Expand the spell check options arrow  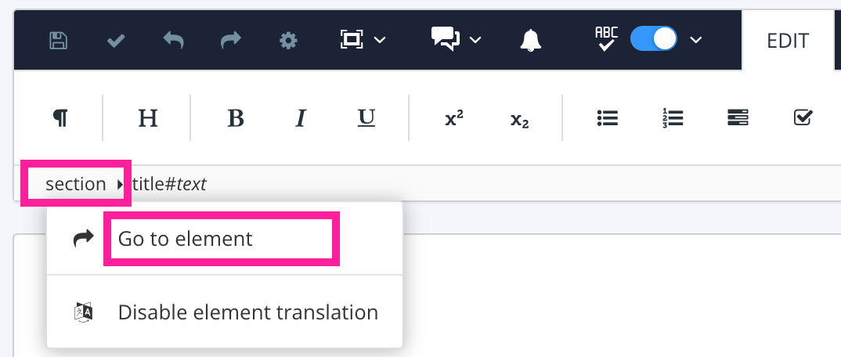[x=696, y=40]
